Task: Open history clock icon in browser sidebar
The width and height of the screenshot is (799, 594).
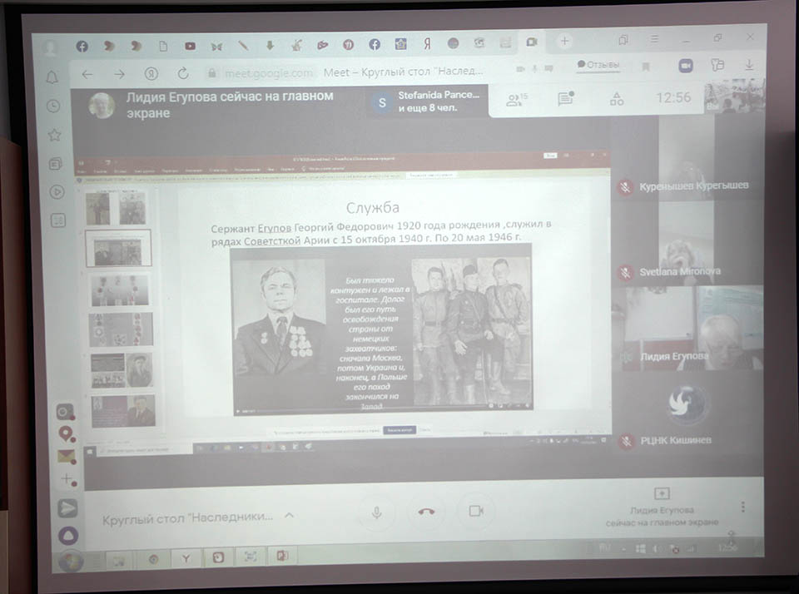Action: click(x=53, y=106)
